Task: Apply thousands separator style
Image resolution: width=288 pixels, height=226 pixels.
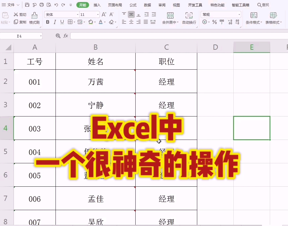Action: 222,22
